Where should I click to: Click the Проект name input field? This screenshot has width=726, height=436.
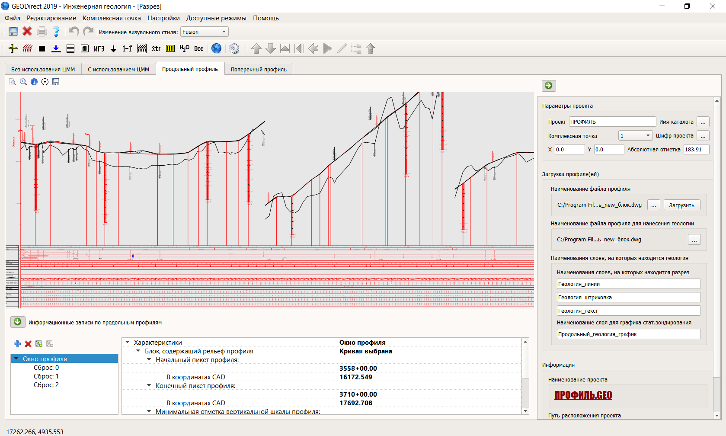click(x=613, y=122)
